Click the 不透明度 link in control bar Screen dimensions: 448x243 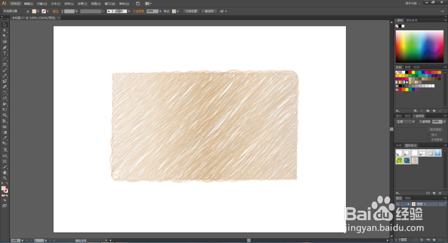[x=138, y=12]
